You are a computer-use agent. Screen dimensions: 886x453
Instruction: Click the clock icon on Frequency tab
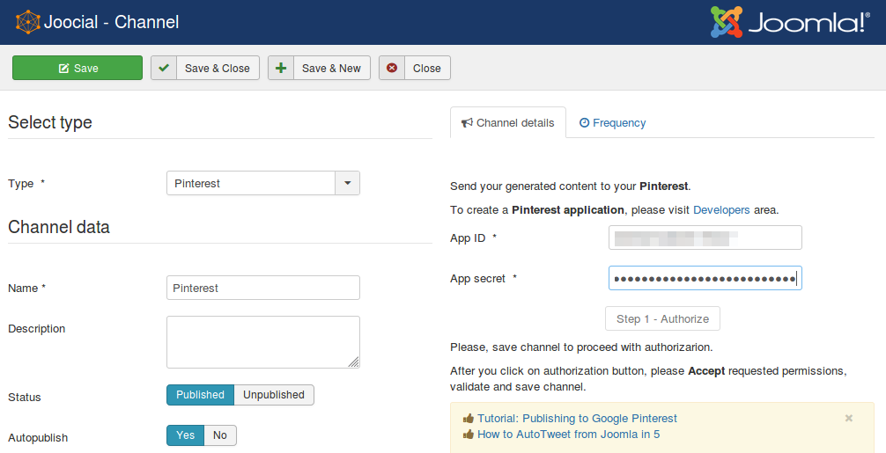coord(584,122)
